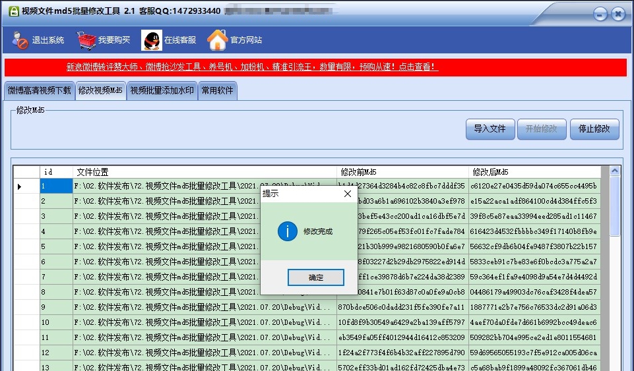Click the vertical scrollbar thumb of table
The width and height of the screenshot is (634, 371).
[x=615, y=206]
